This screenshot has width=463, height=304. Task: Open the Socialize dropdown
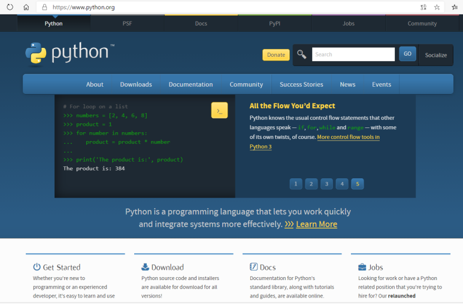pyautogui.click(x=436, y=55)
